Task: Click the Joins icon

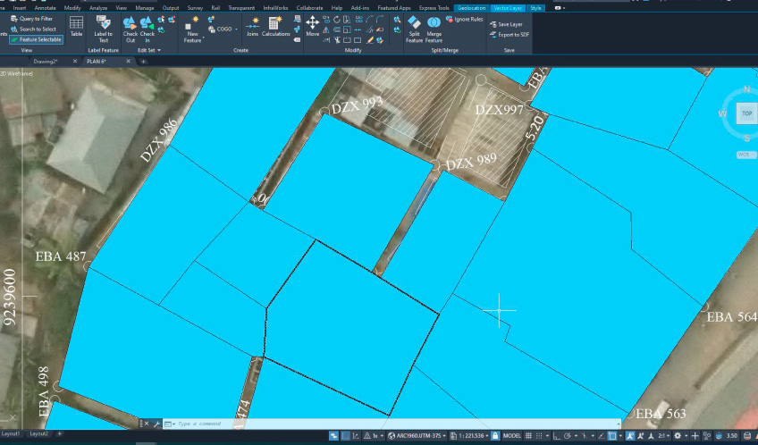Action: tap(252, 25)
